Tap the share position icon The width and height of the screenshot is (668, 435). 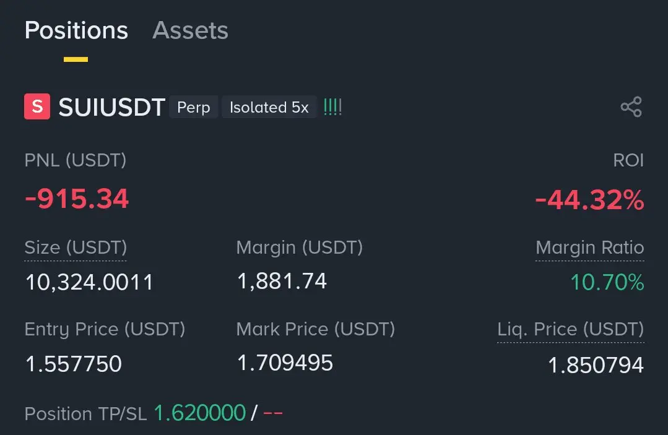tap(631, 107)
